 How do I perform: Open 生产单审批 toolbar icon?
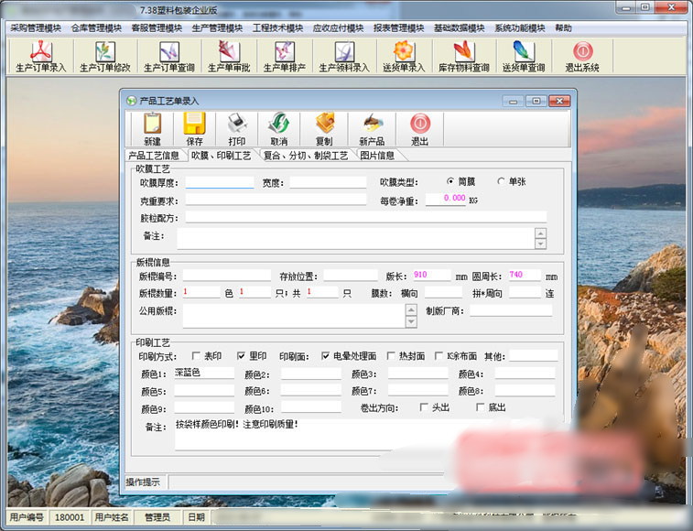tap(229, 56)
